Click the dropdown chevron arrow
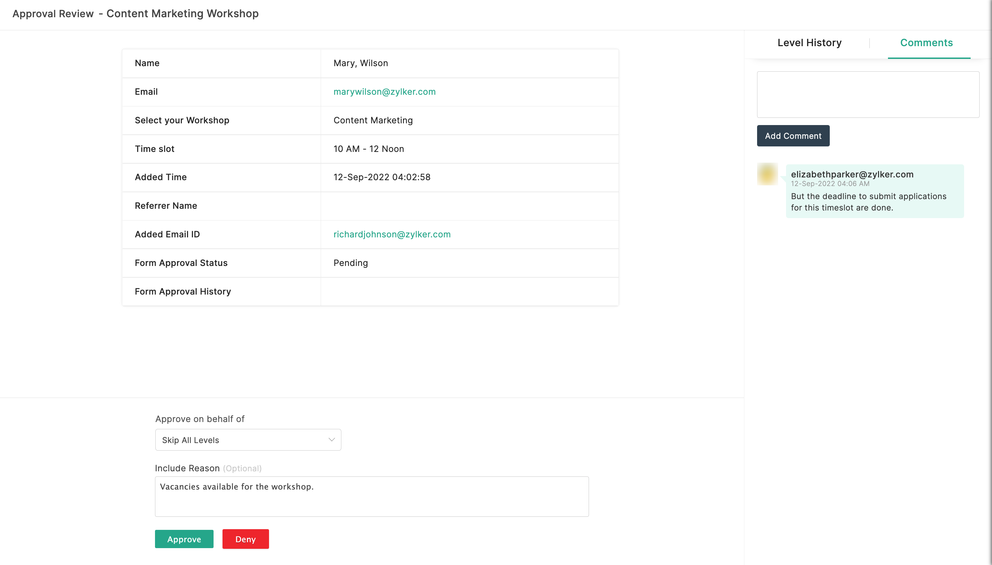992x565 pixels. point(331,440)
